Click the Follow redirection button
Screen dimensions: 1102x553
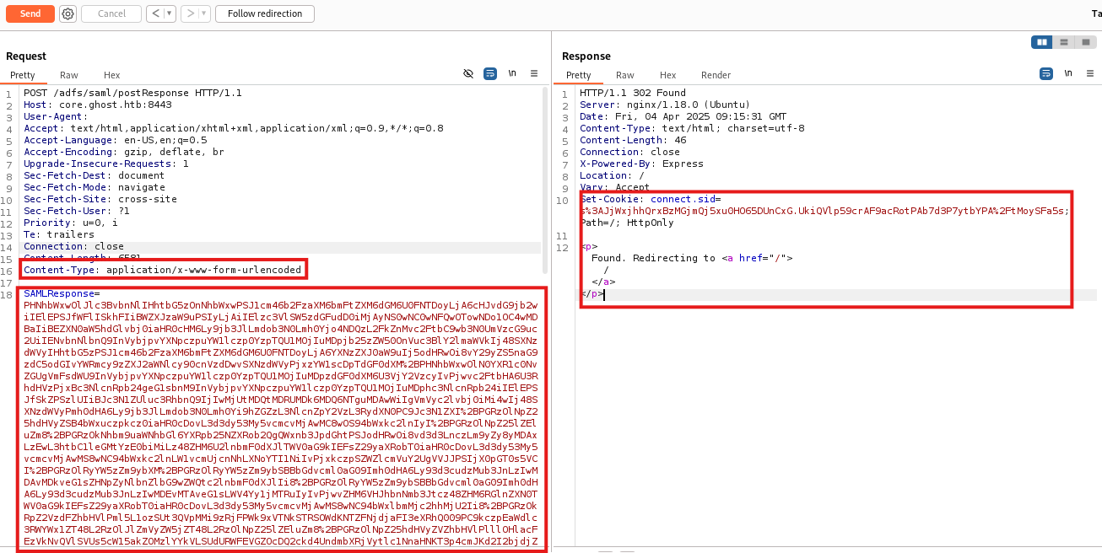[265, 13]
